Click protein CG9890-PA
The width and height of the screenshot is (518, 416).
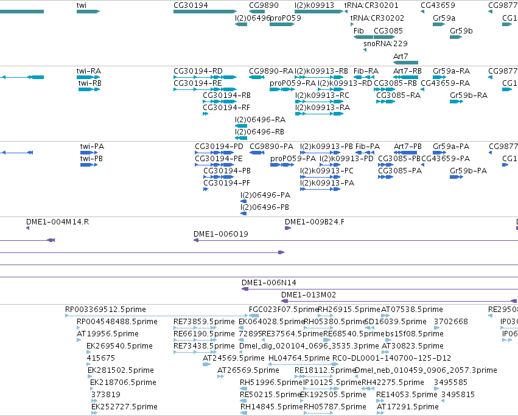point(257,153)
